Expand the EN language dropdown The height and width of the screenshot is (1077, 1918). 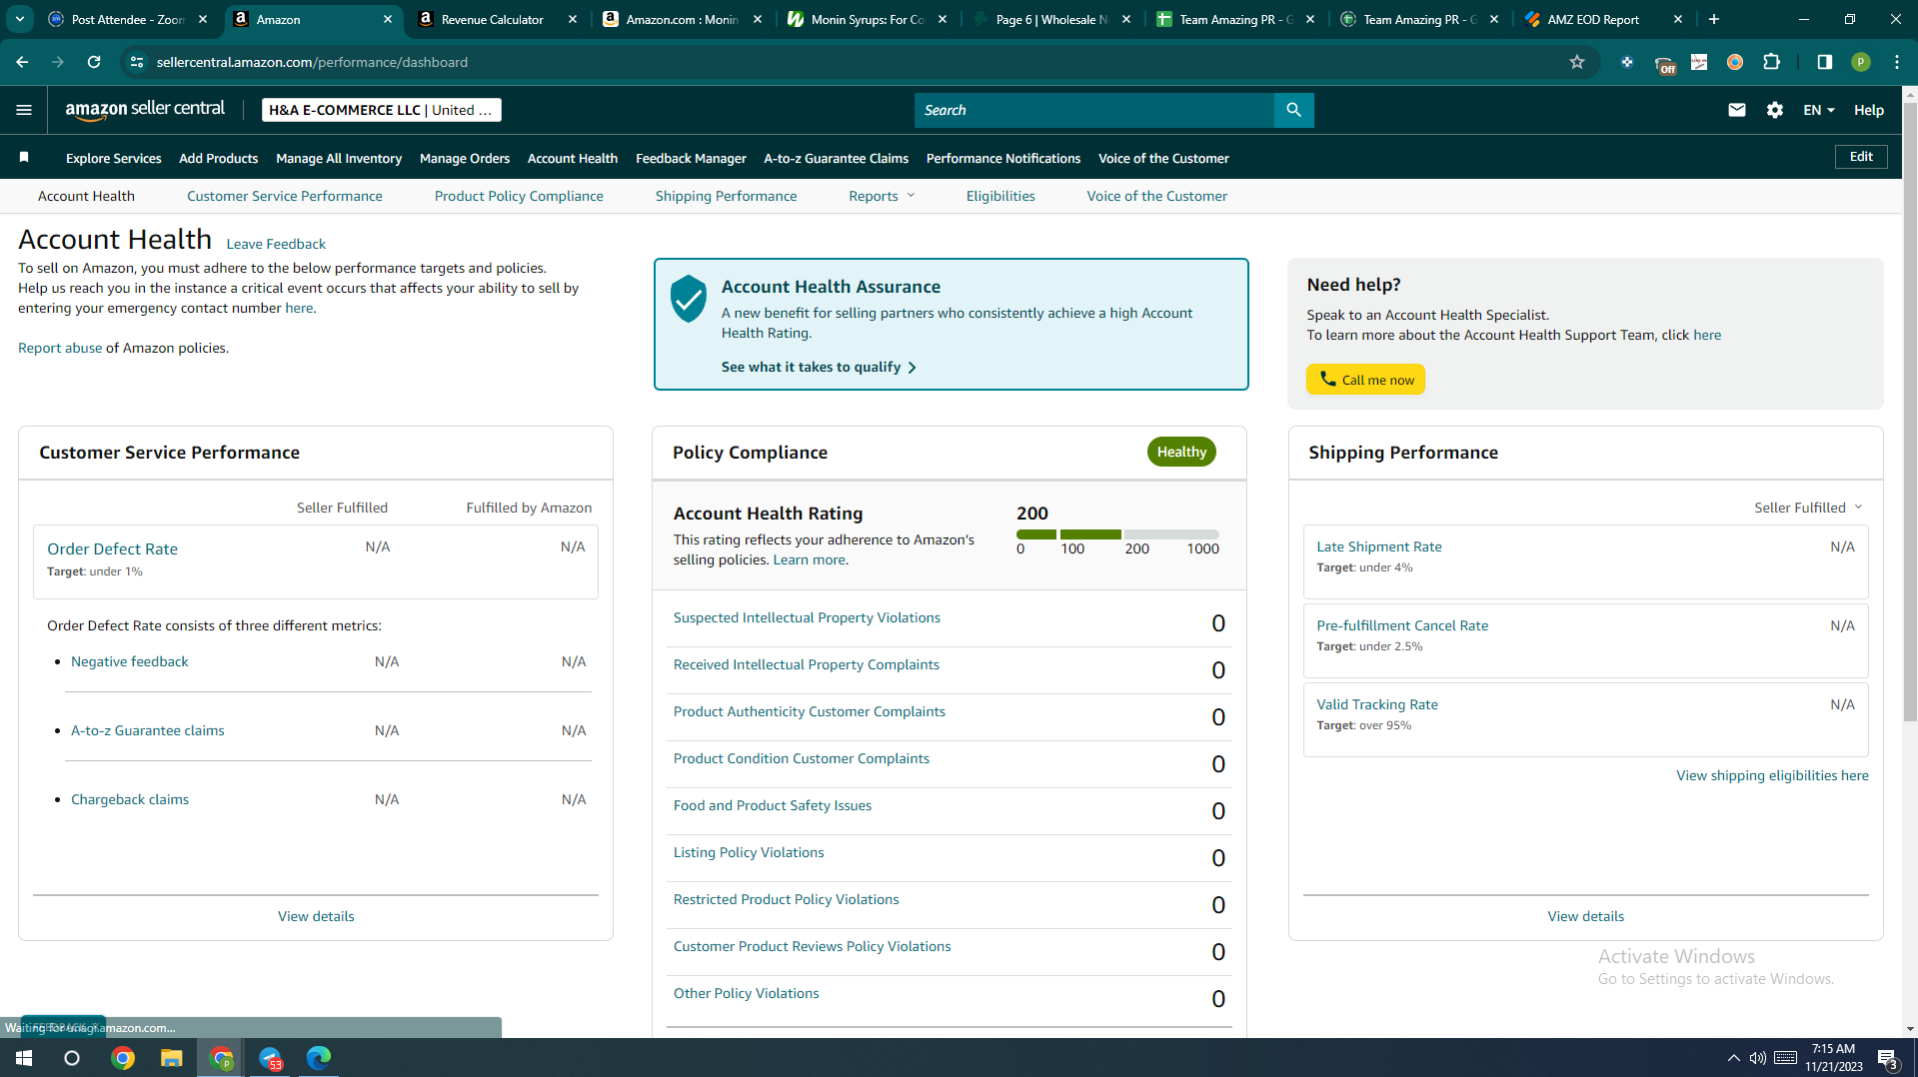pos(1819,110)
